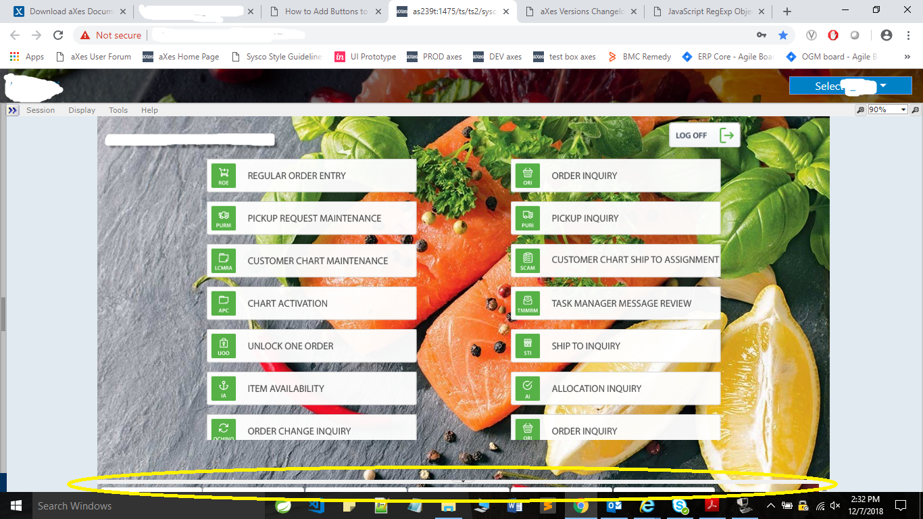
Task: Click the PURM pickup request icon
Action: 224,218
